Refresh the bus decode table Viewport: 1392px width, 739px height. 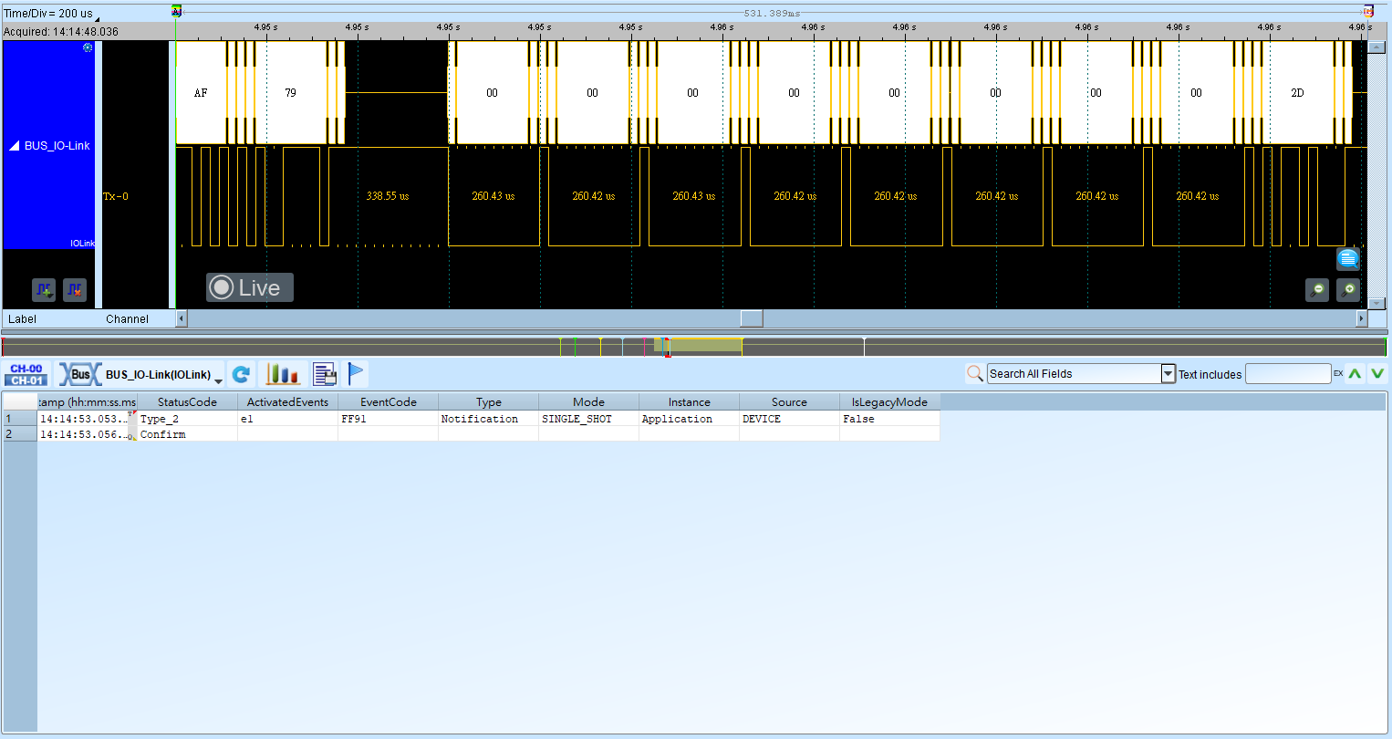[241, 374]
